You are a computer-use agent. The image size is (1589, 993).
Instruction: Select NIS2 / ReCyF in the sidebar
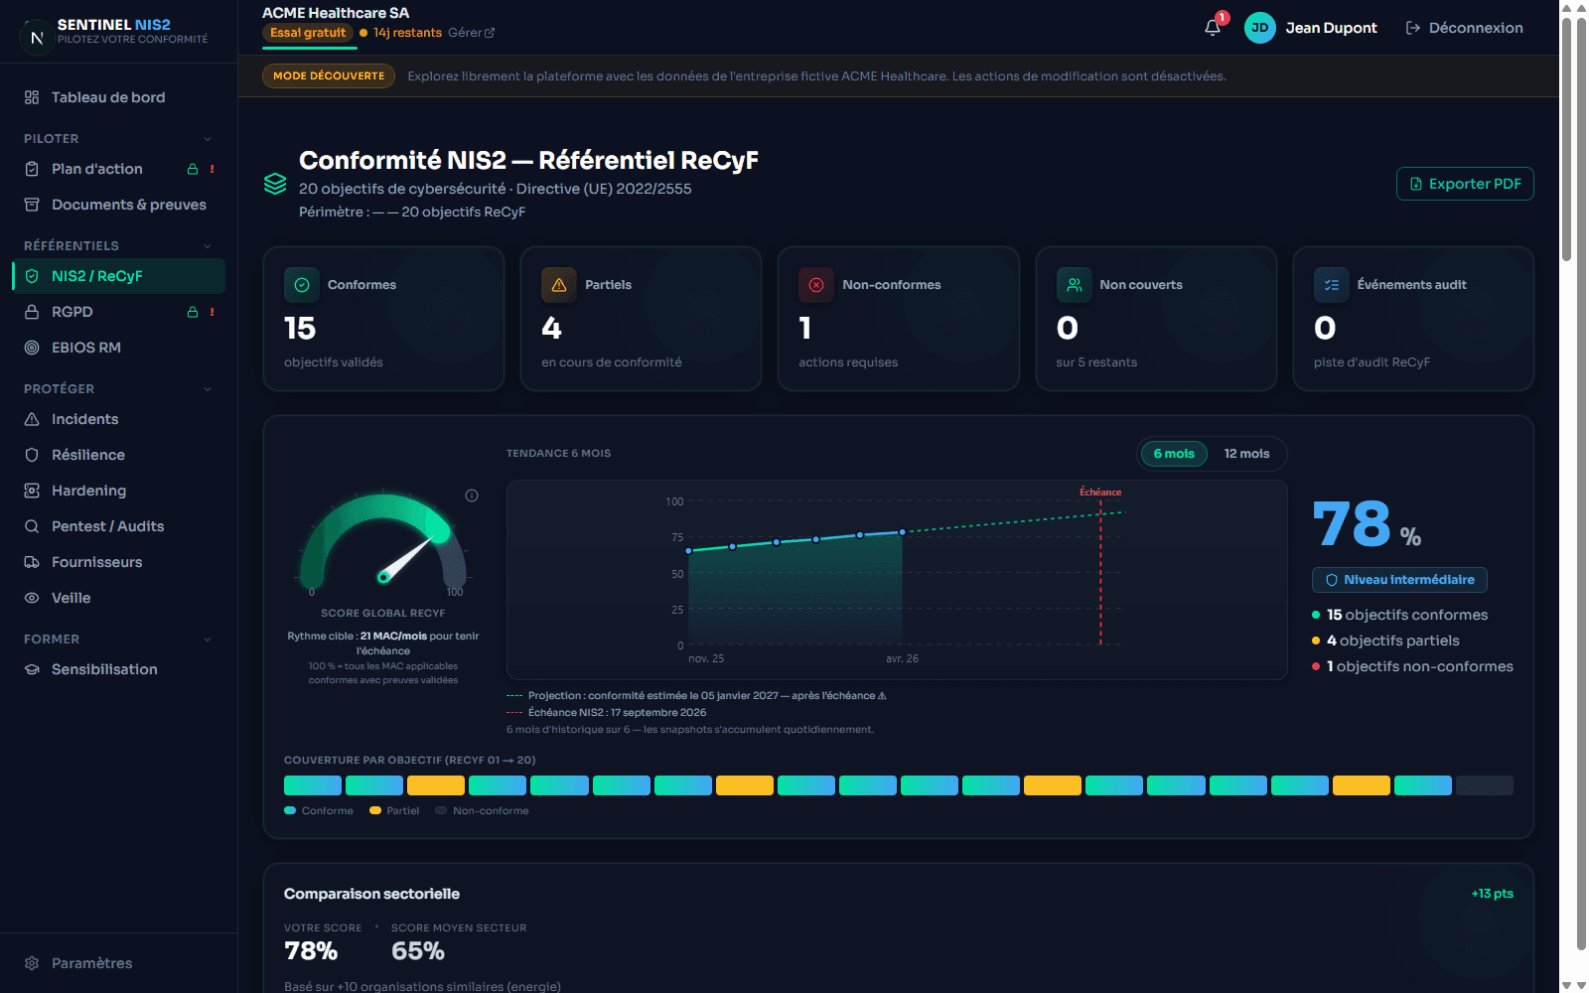point(118,276)
